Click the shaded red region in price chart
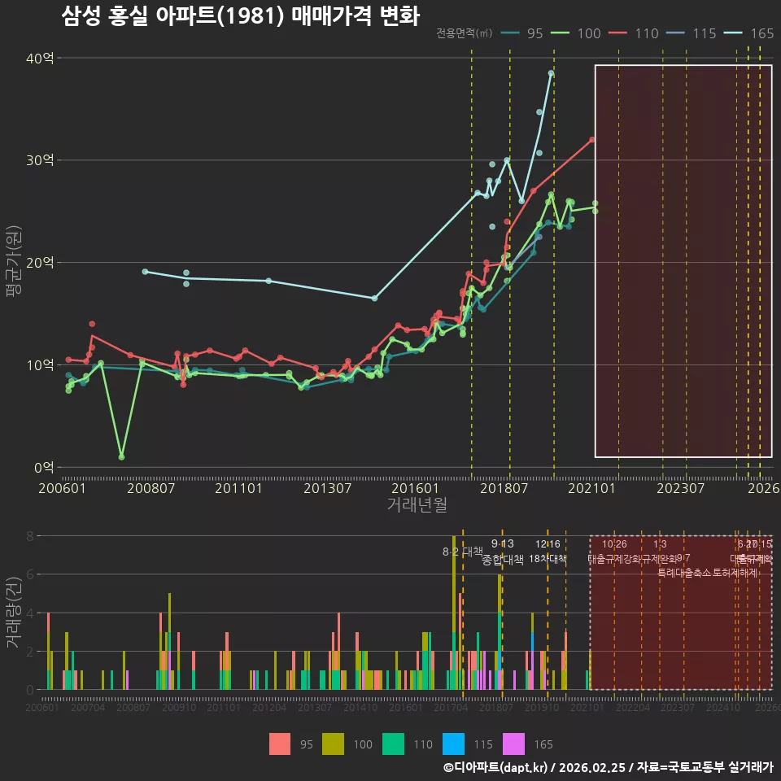Screen dimensions: 781x781 [x=683, y=261]
